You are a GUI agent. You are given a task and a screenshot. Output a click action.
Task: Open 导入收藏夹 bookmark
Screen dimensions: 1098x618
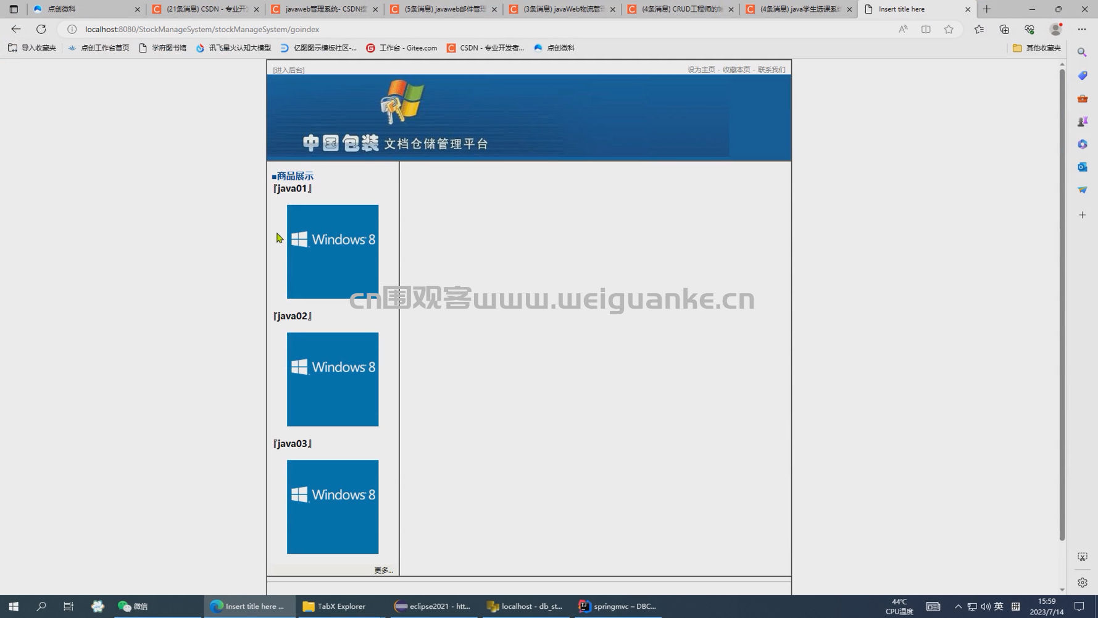(x=32, y=48)
